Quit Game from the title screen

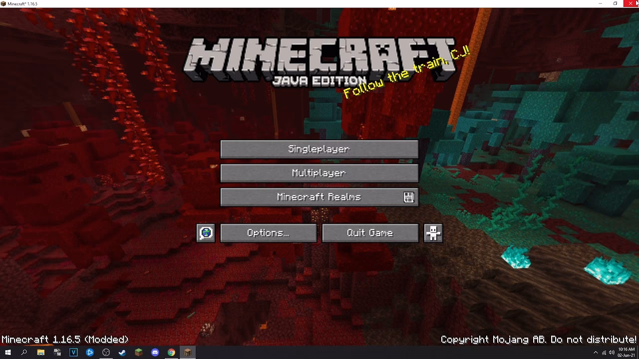pos(370,233)
